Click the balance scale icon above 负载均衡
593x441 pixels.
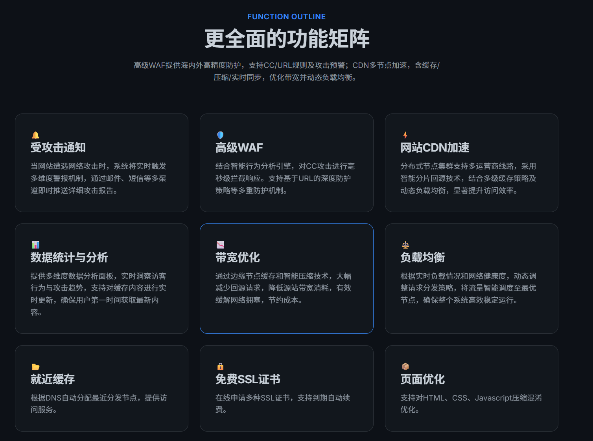pos(405,245)
